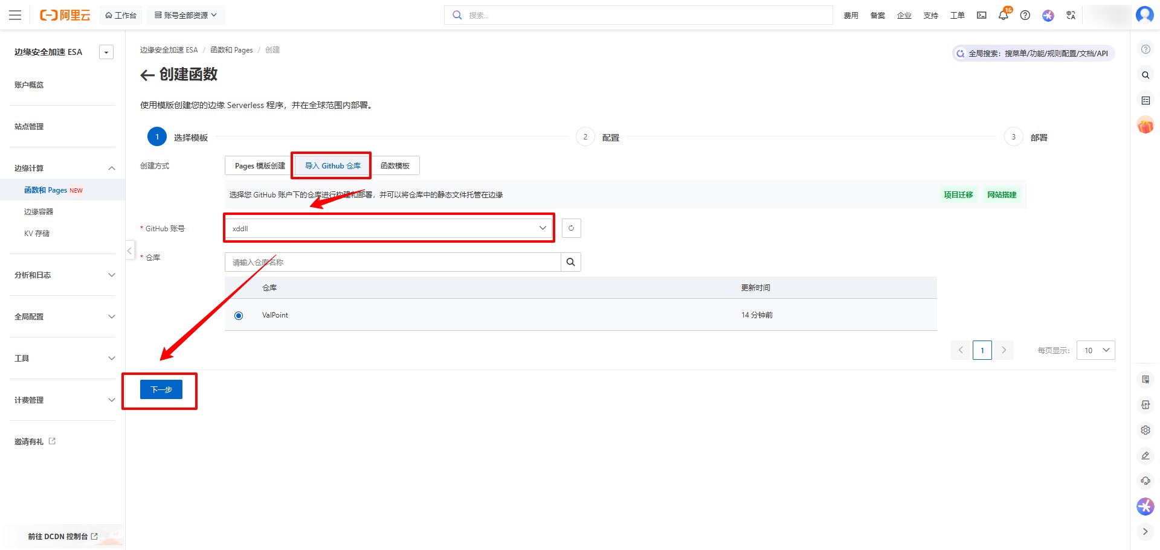Launch the AI assistant in right sidebar
Screen dimensions: 1160x550
(x=1145, y=506)
